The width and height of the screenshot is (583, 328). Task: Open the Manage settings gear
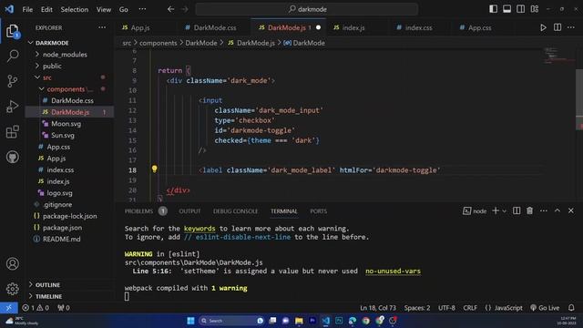(x=12, y=289)
